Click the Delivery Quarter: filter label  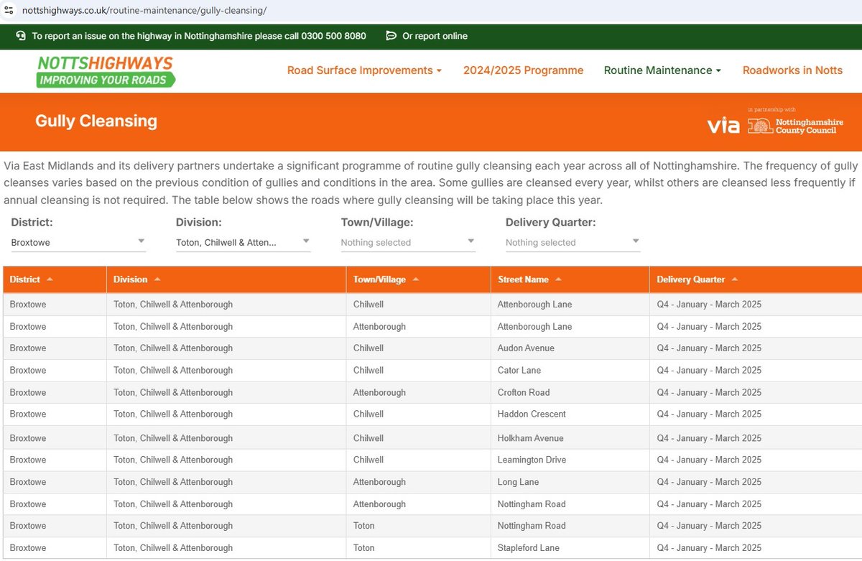551,223
